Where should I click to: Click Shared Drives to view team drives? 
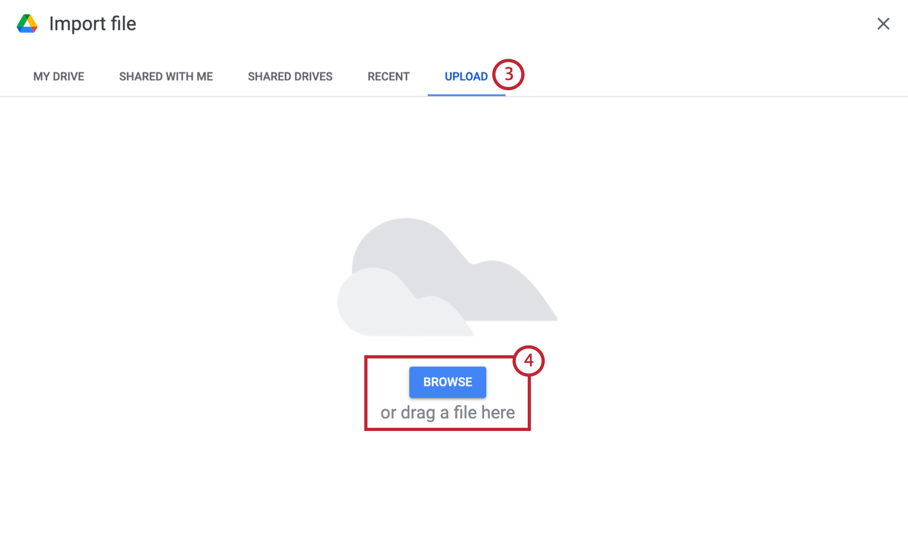(x=289, y=76)
